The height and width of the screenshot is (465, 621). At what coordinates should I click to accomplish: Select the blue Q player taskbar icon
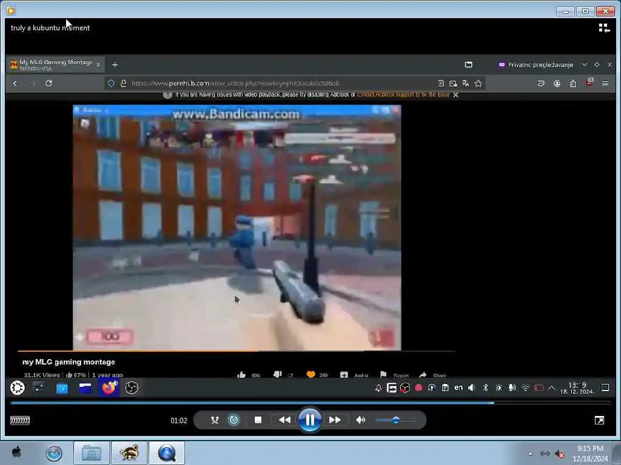tap(167, 453)
